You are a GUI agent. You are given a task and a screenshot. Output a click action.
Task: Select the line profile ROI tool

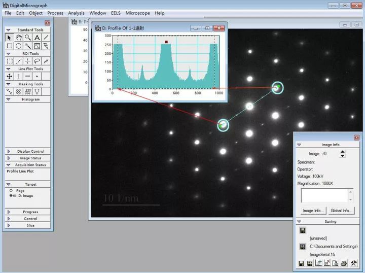(x=19, y=61)
